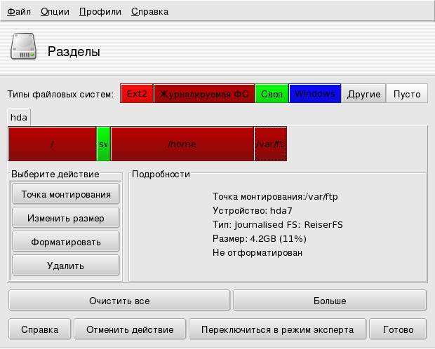Choose the Журналируемая ФС filesystem type
The width and height of the screenshot is (435, 349).
click(203, 94)
